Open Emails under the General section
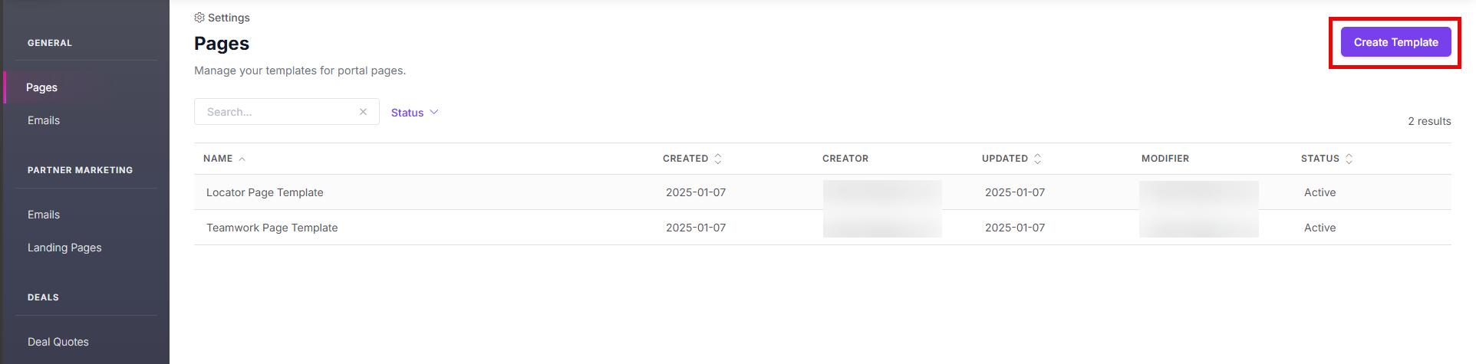 pyautogui.click(x=44, y=120)
